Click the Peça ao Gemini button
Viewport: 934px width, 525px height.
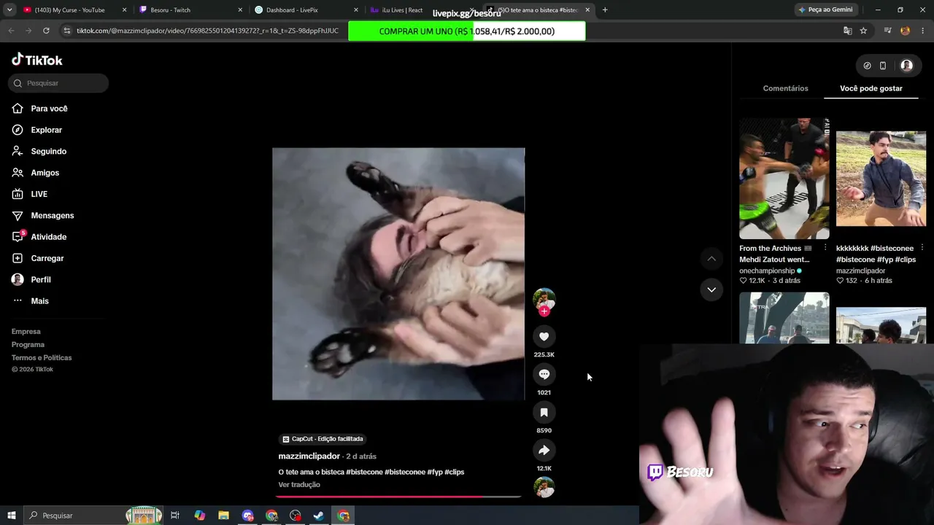825,9
